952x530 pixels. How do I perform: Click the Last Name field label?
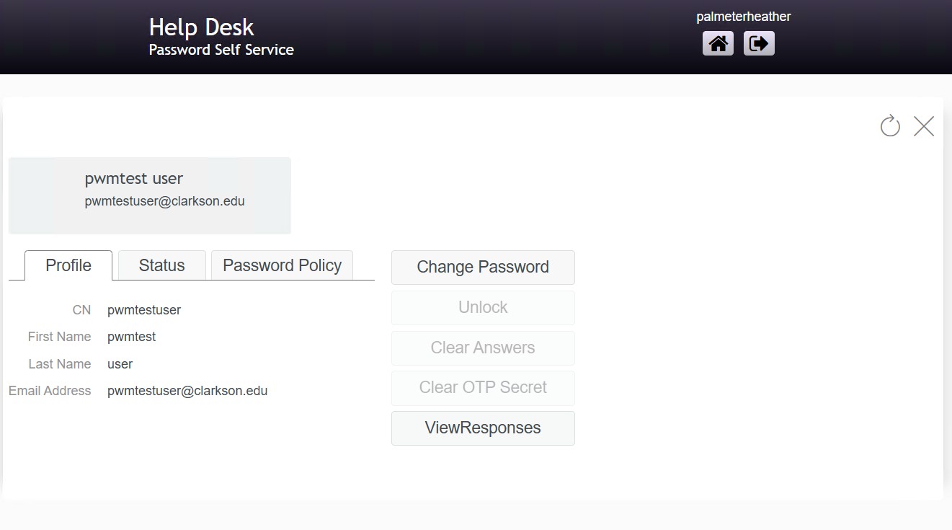60,364
